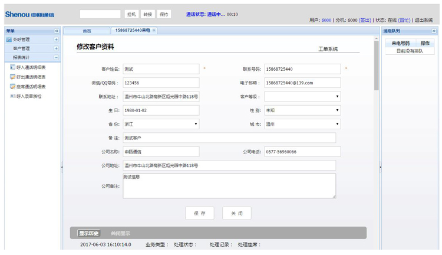Click the 公司地址 input field
This screenshot has height=255, width=442.
(229, 165)
